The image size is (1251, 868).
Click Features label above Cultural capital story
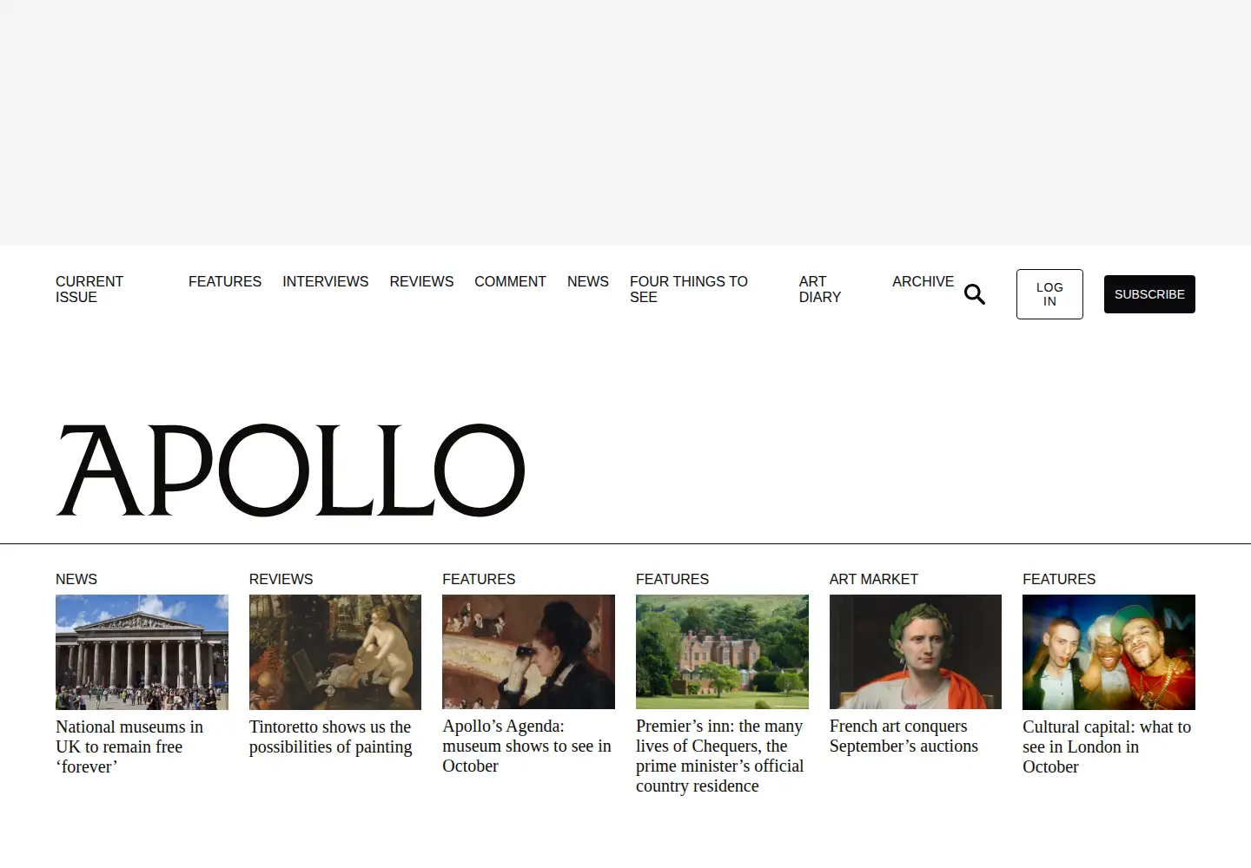click(1059, 579)
